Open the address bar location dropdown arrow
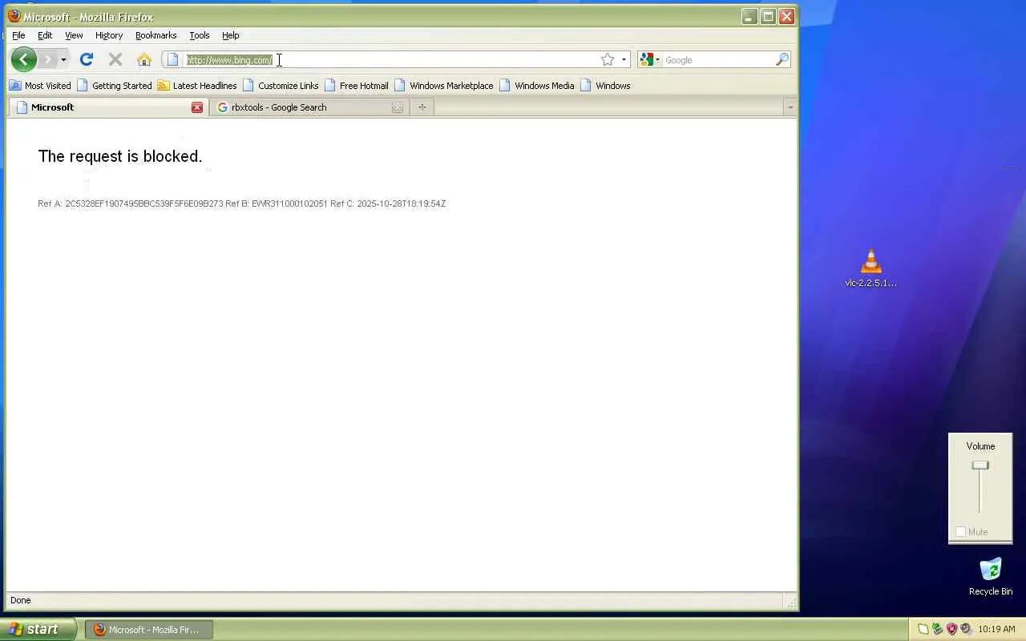 pyautogui.click(x=624, y=59)
